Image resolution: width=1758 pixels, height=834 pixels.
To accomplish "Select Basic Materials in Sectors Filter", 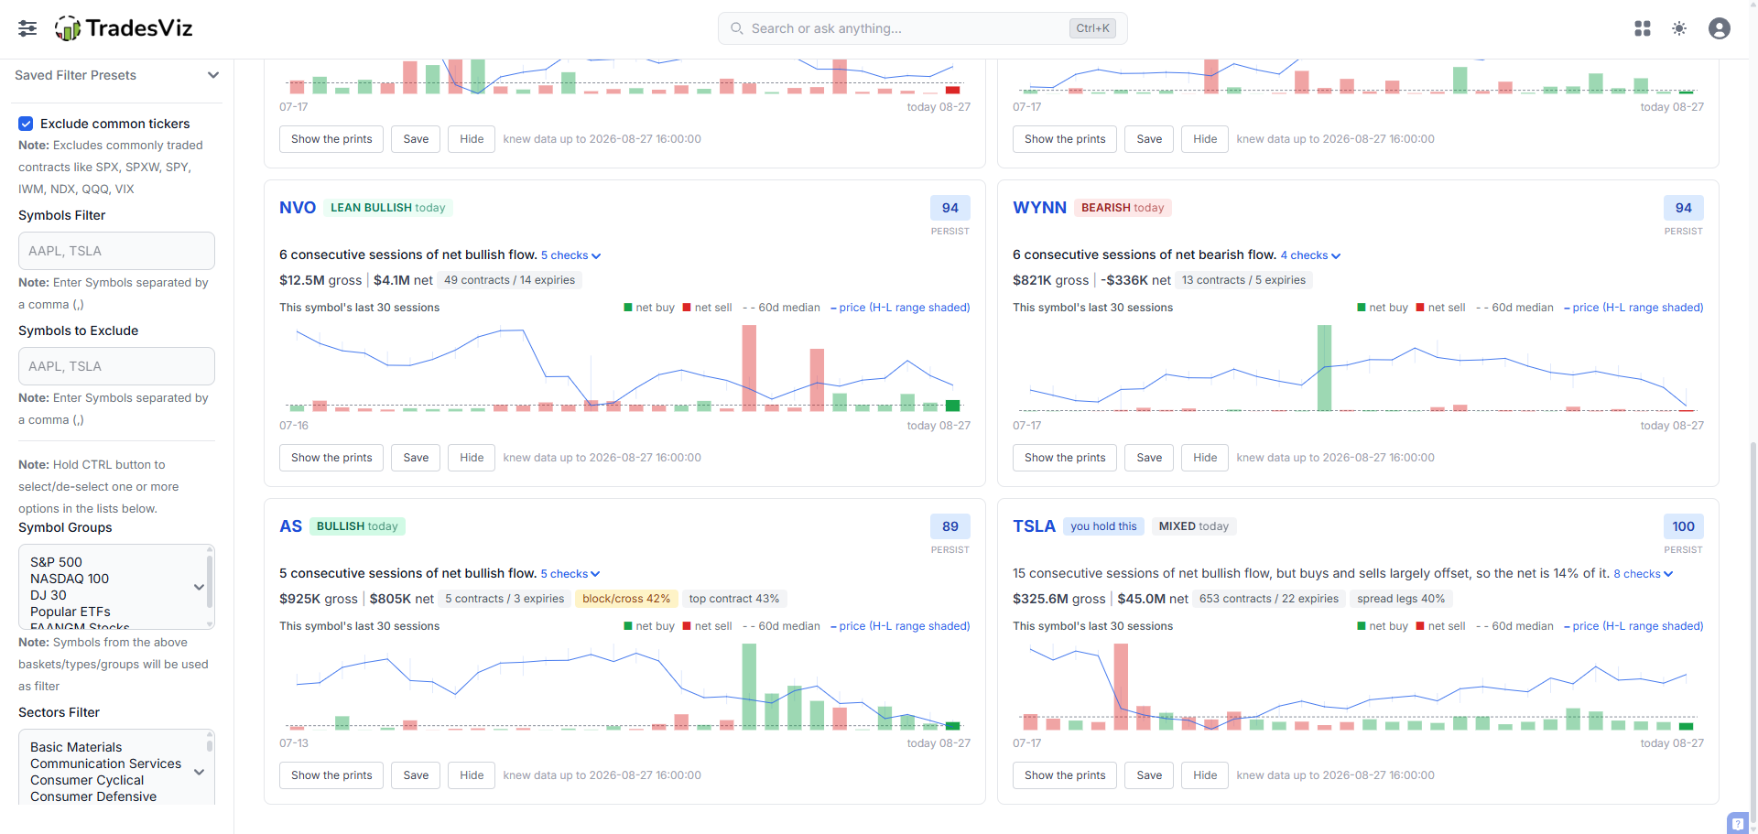I will tap(76, 747).
